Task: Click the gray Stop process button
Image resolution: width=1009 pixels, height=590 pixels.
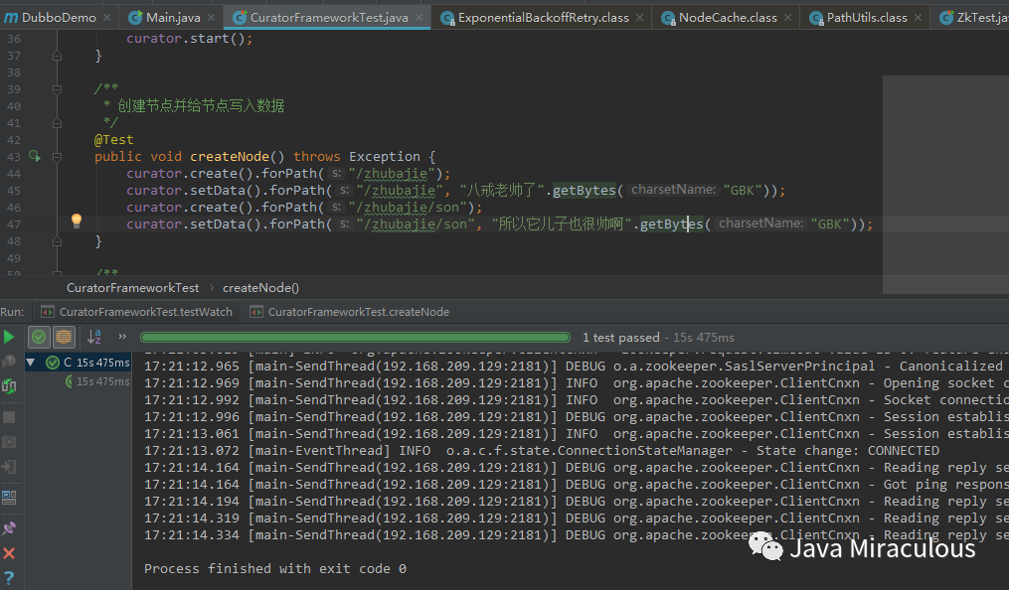Action: [8, 417]
